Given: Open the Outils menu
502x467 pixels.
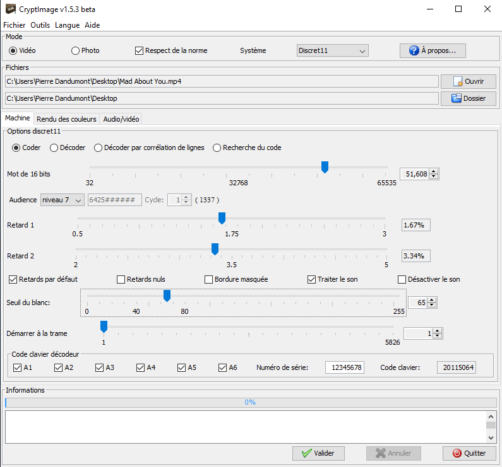Looking at the screenshot, I should coord(40,25).
